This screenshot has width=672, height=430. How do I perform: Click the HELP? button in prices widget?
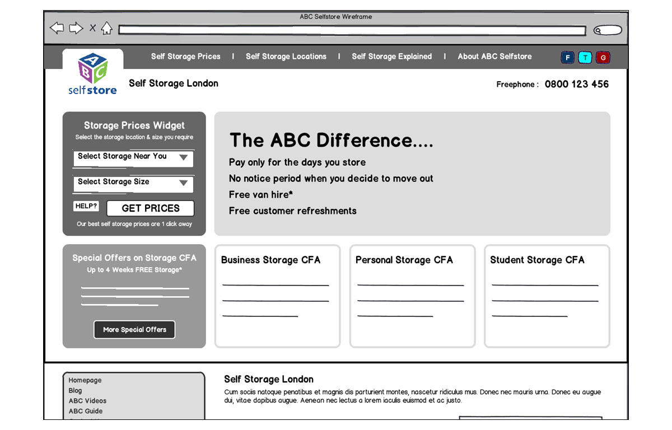point(86,206)
